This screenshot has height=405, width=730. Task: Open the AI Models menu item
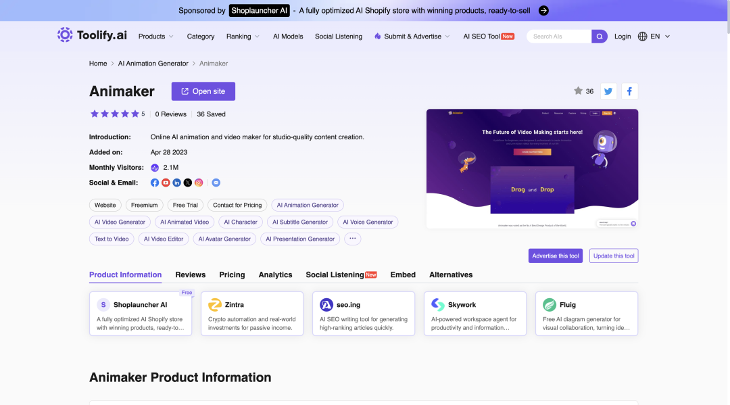(x=288, y=37)
